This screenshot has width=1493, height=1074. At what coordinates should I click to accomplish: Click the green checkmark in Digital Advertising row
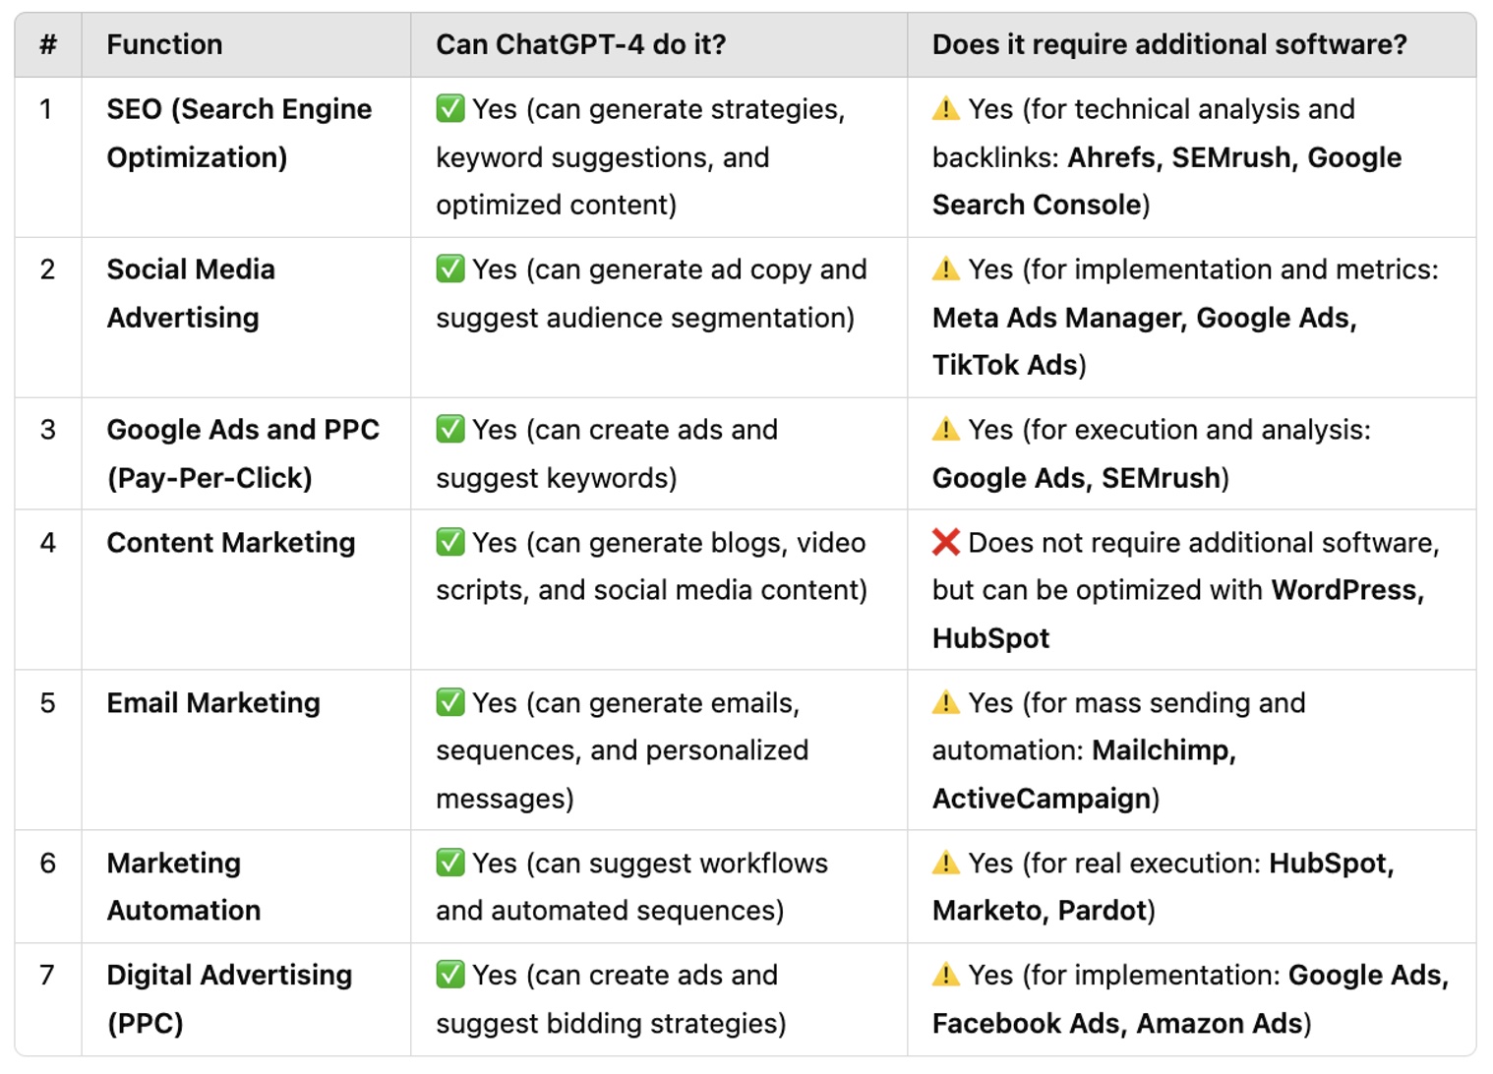click(x=450, y=975)
